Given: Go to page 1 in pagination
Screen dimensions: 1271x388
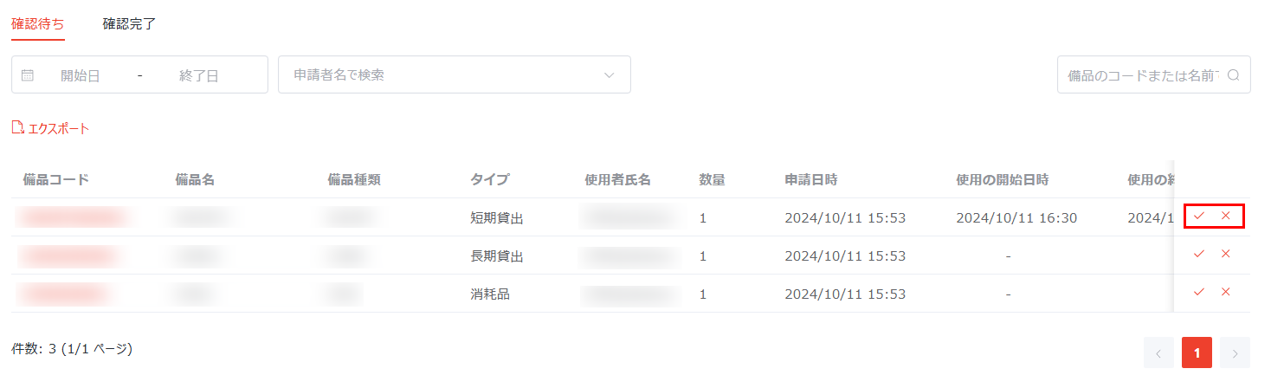Looking at the screenshot, I should [x=1197, y=352].
